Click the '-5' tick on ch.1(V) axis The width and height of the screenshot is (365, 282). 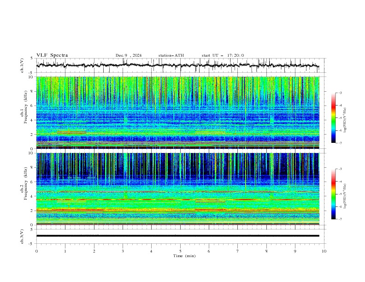click(31, 73)
